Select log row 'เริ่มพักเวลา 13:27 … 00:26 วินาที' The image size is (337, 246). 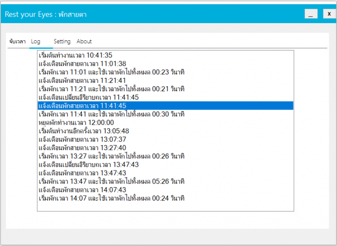(x=166, y=156)
